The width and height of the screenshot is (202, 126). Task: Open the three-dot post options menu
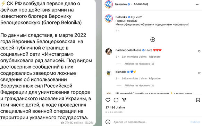coord(197,4)
